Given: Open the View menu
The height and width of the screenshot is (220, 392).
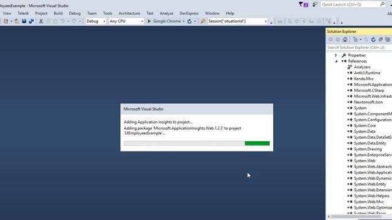Looking at the screenshot, I should (7, 13).
